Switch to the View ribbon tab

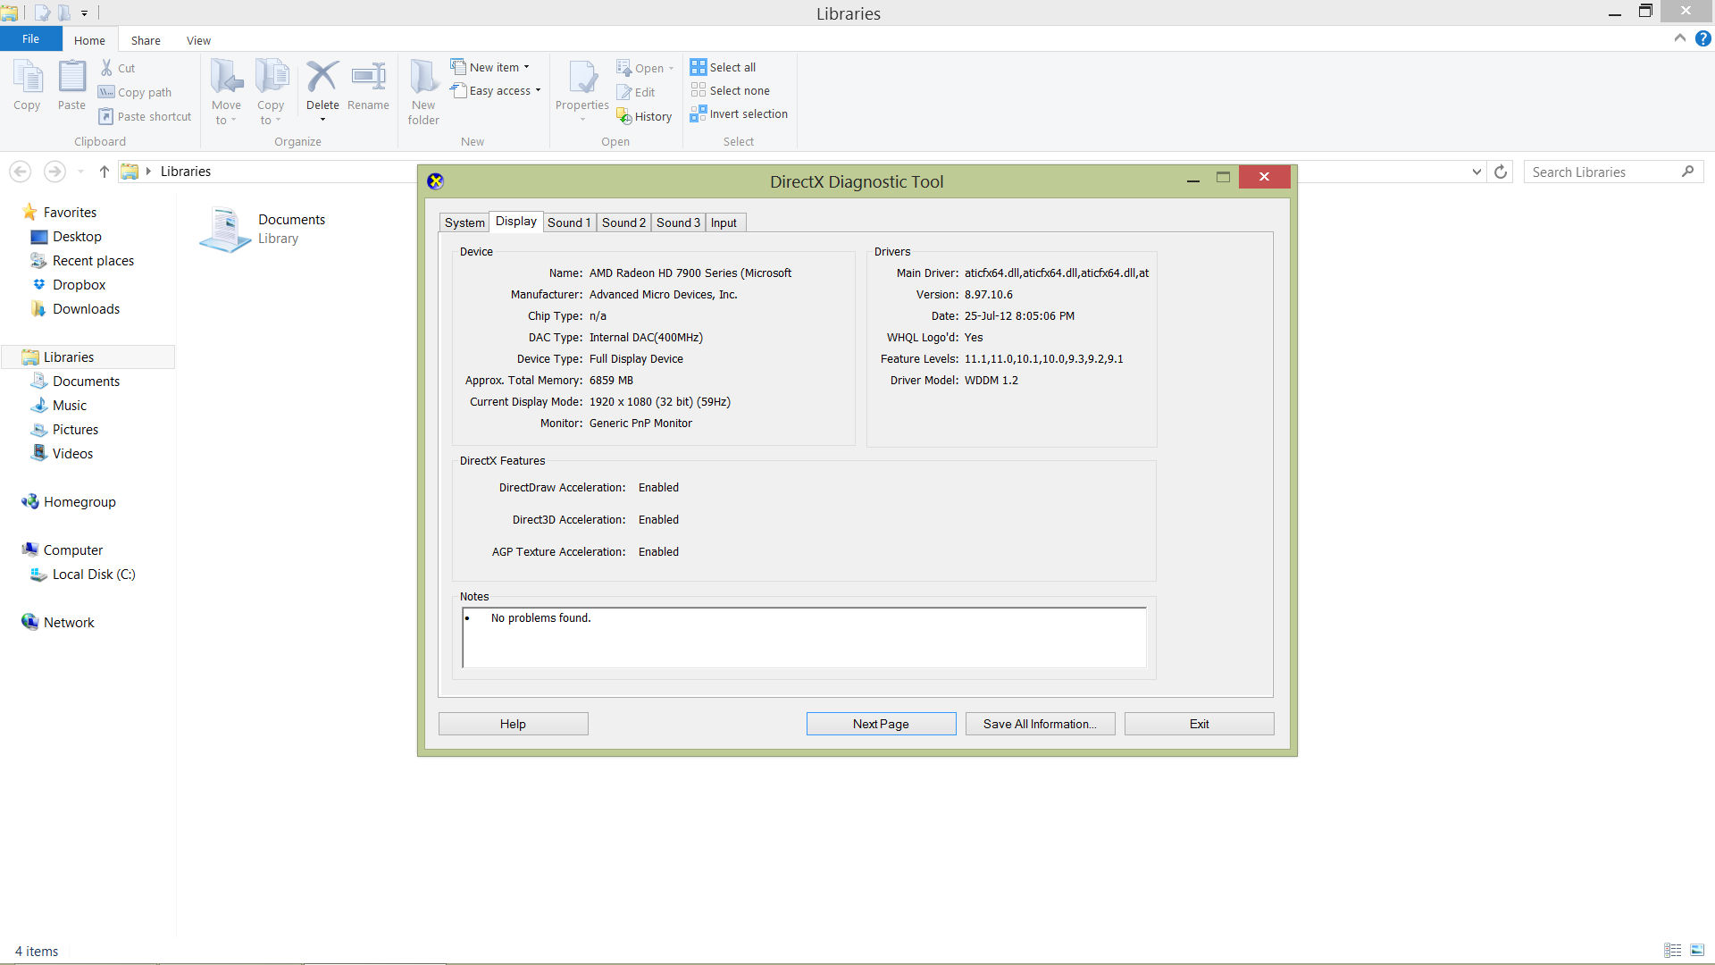[198, 40]
